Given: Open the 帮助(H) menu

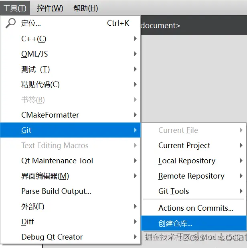Looking at the screenshot, I should (85, 8).
